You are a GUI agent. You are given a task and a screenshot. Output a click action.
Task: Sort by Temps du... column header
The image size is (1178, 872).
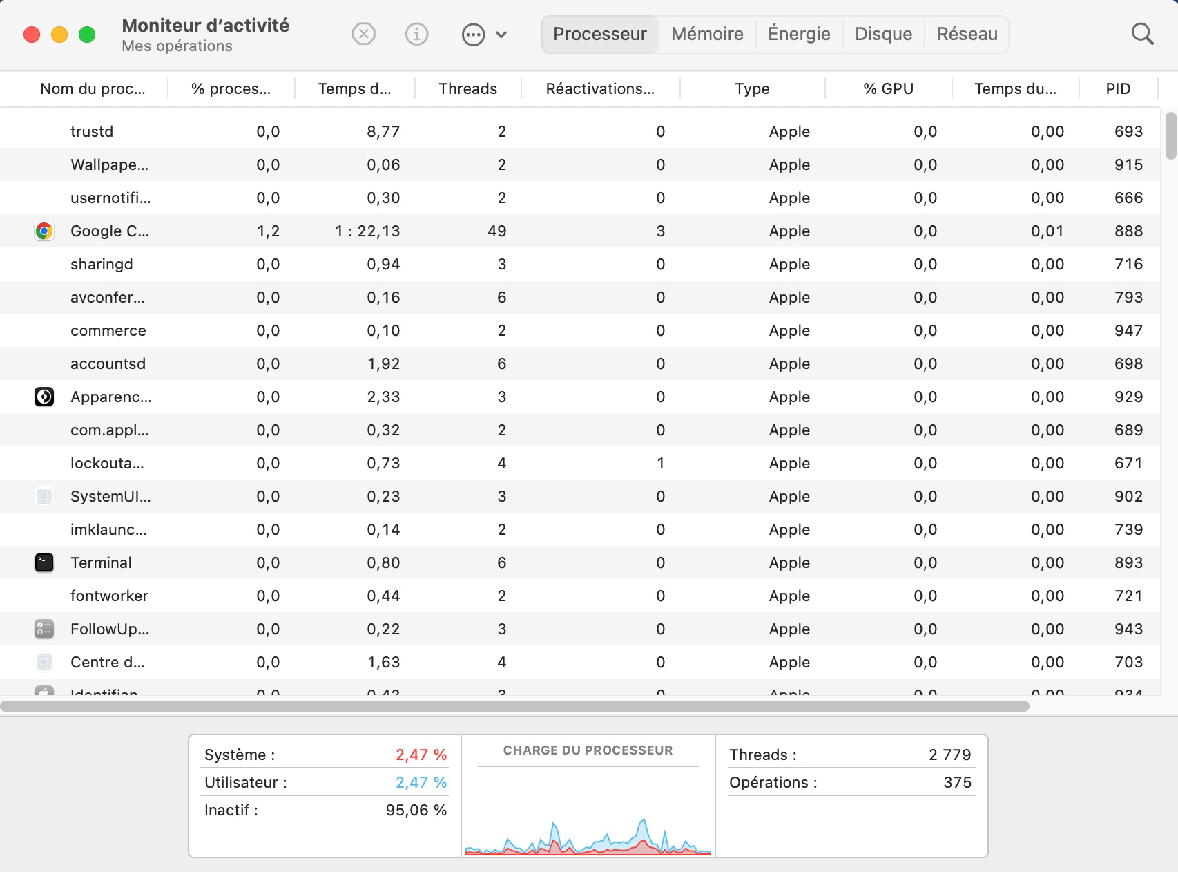(x=1015, y=89)
